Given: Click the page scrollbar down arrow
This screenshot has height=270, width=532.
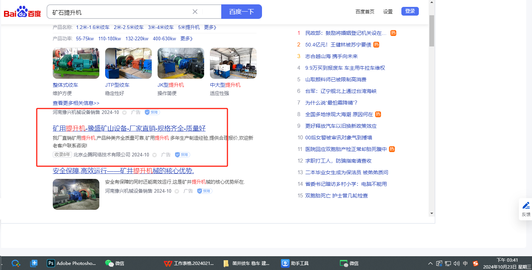Looking at the screenshot, I should (432, 213).
